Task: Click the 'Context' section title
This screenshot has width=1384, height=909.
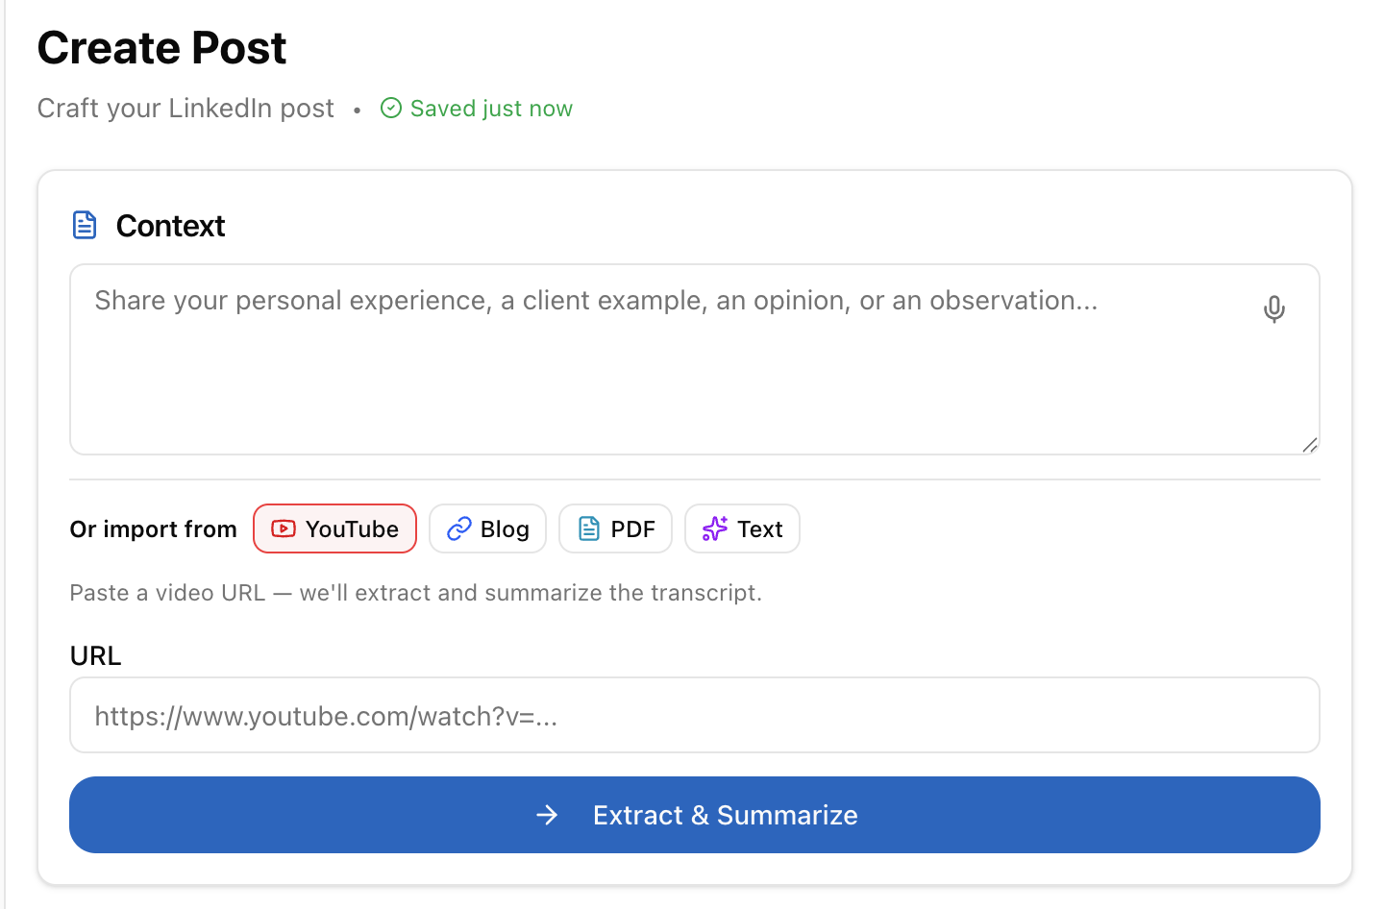Action: pos(170,226)
